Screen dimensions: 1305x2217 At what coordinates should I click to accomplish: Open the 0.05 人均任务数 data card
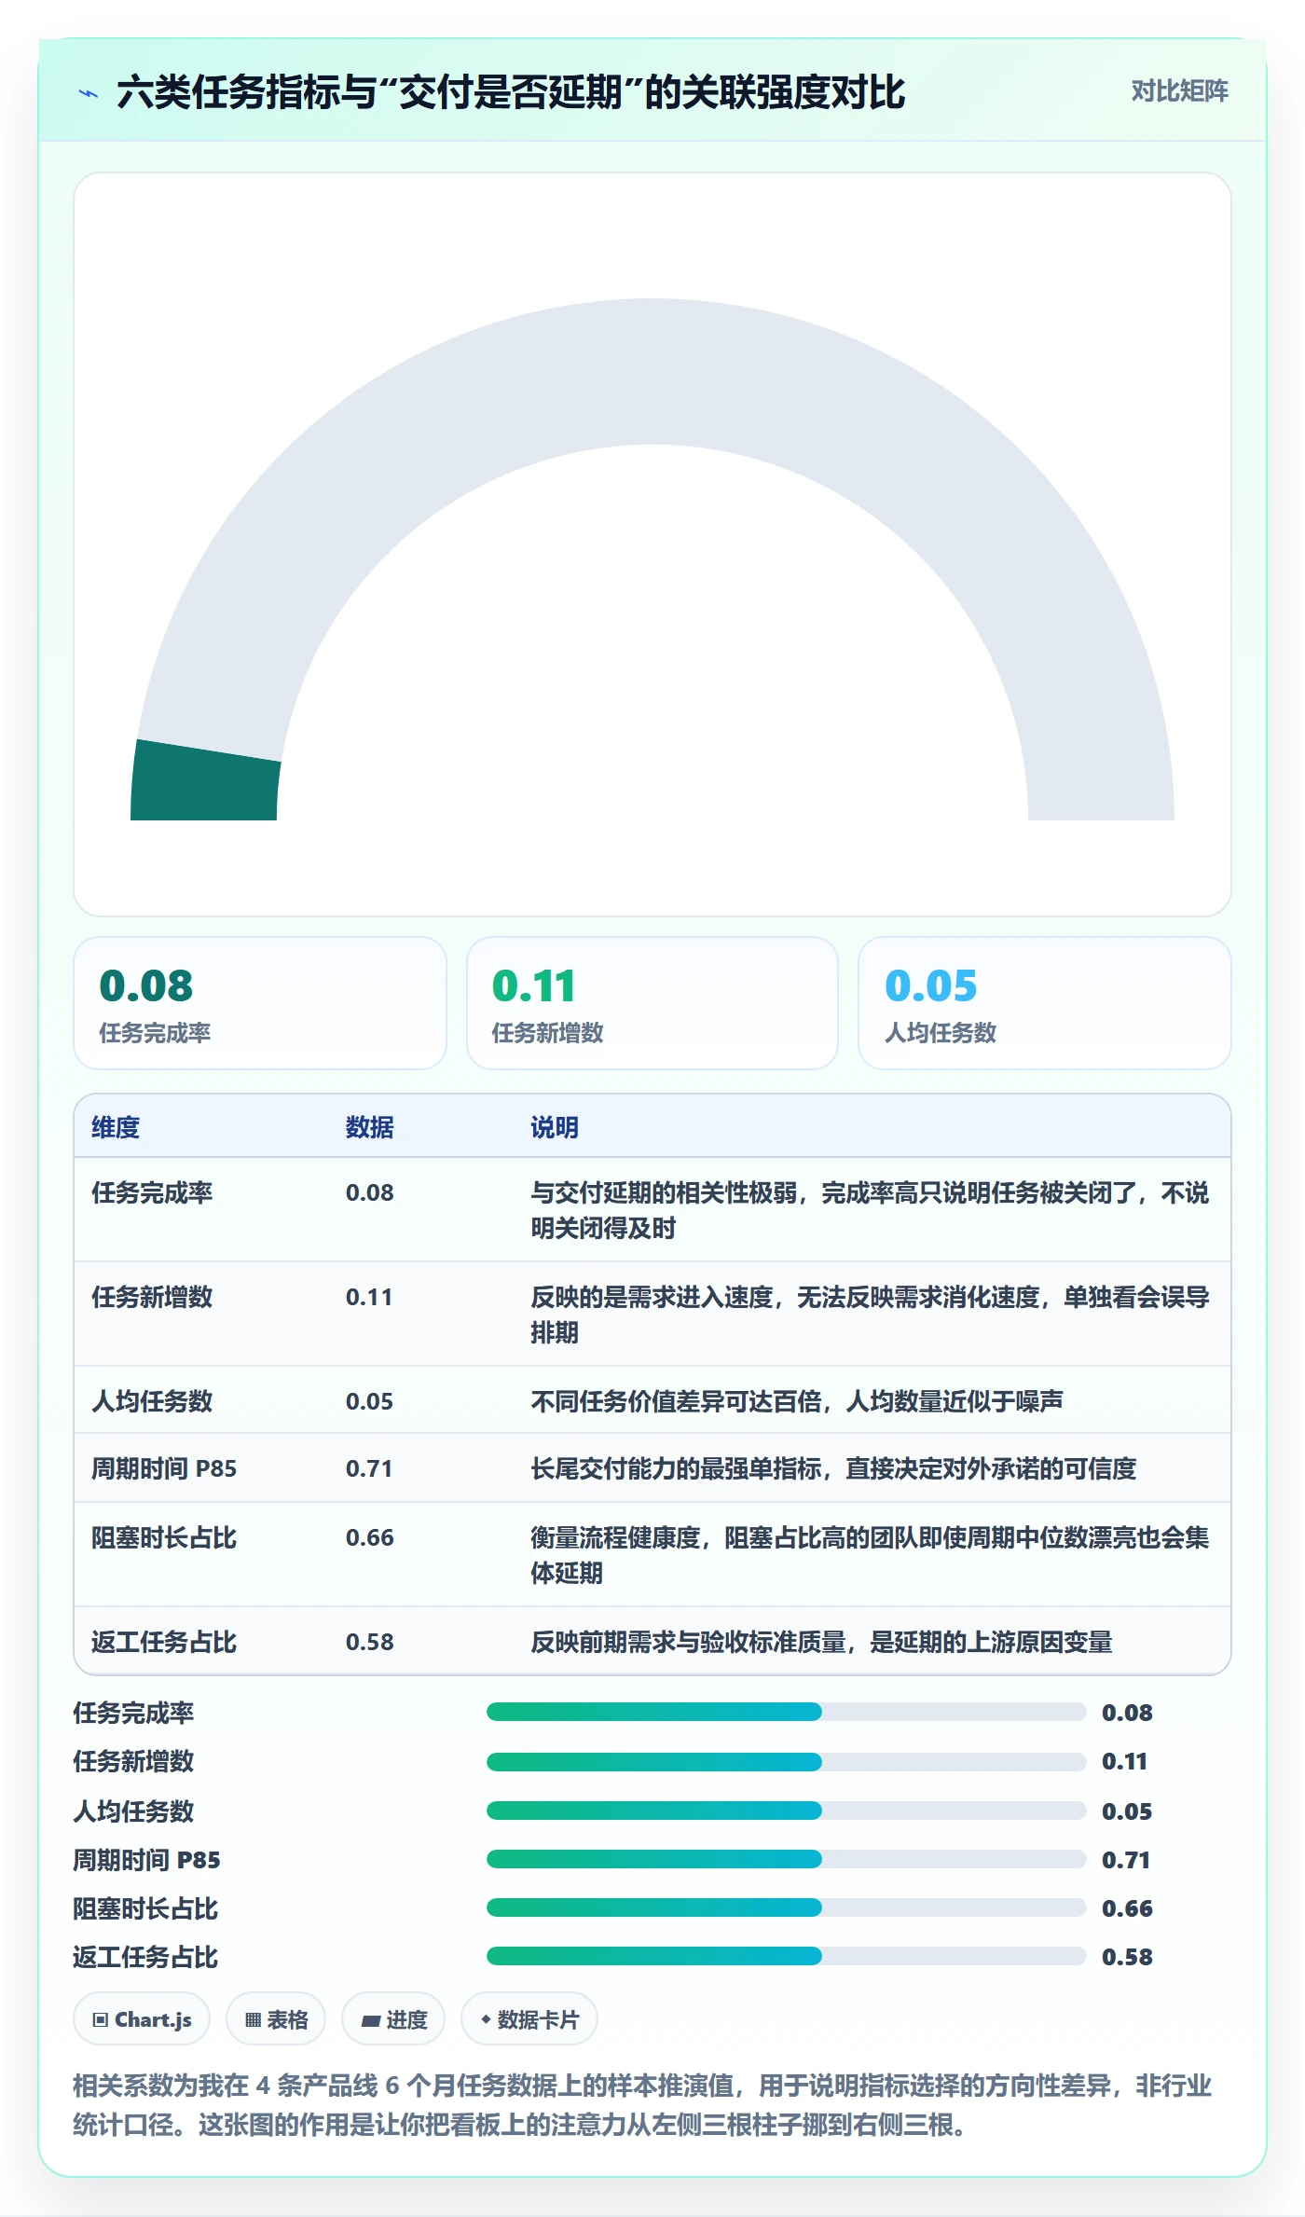pyautogui.click(x=1045, y=1003)
